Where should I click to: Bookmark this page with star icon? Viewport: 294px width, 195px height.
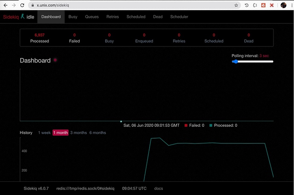coord(236,5)
